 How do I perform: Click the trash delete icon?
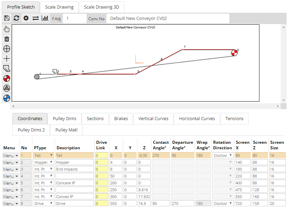[x=7, y=39]
